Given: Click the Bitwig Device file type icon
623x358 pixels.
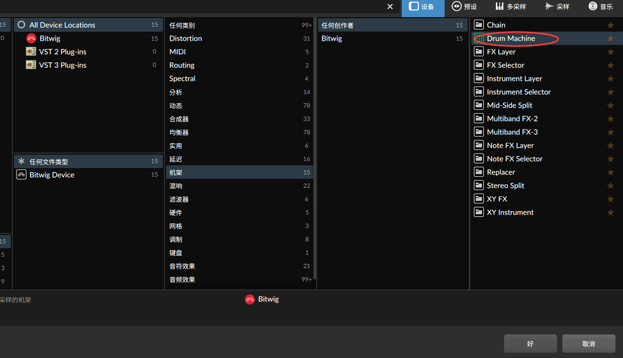Looking at the screenshot, I should point(21,174).
